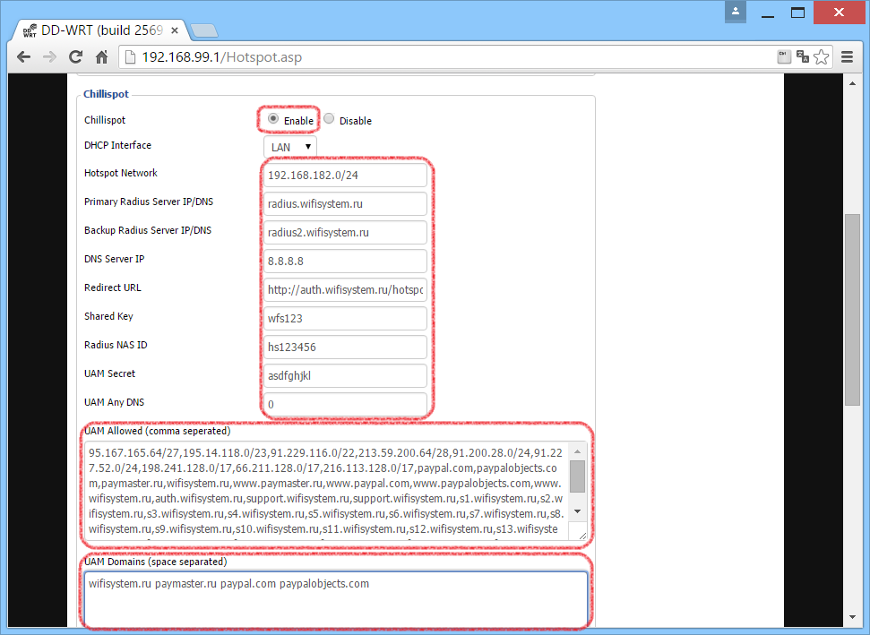
Task: Open the browser home page icon
Action: coord(101,57)
